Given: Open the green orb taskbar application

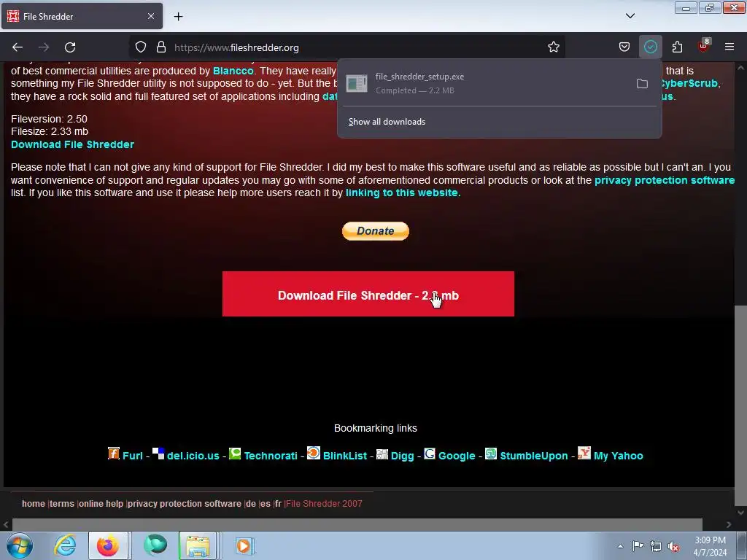Looking at the screenshot, I should pyautogui.click(x=155, y=545).
